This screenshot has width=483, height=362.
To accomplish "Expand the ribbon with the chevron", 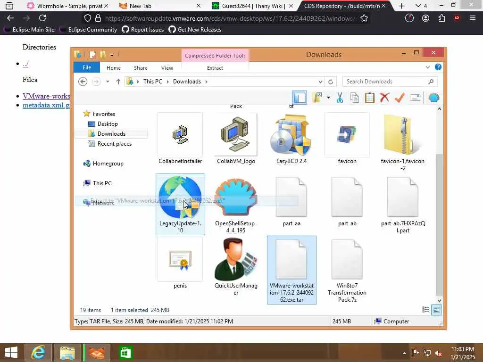I will point(427,67).
